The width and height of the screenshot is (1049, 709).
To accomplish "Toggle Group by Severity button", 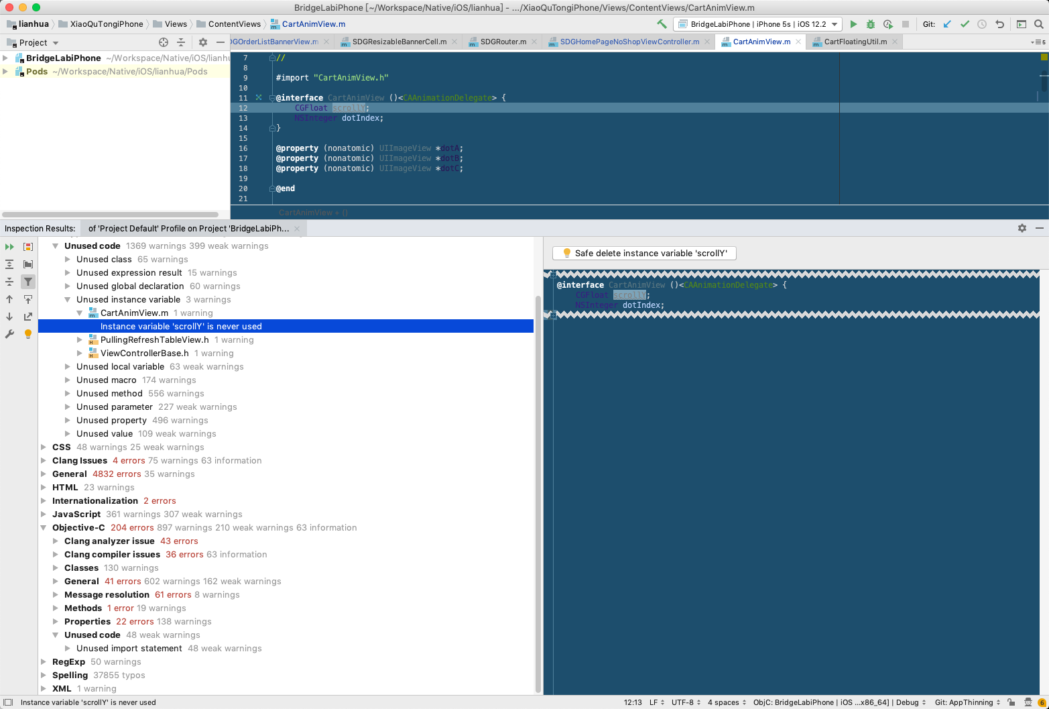I will click(28, 247).
